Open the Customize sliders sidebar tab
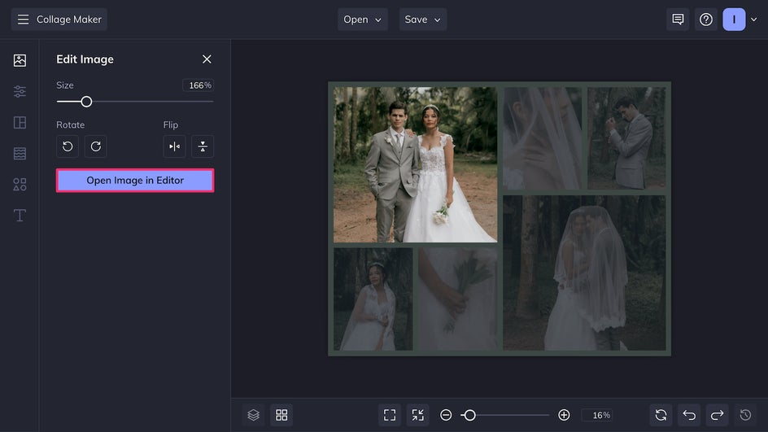768x432 pixels. (x=20, y=91)
